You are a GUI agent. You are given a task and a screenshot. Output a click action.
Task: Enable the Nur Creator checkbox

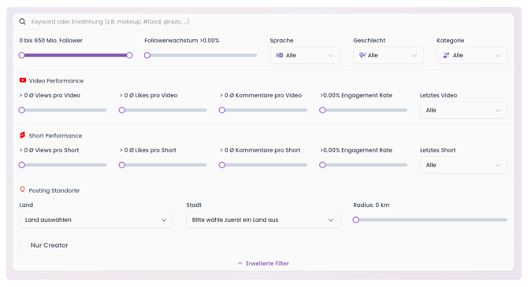(x=23, y=245)
